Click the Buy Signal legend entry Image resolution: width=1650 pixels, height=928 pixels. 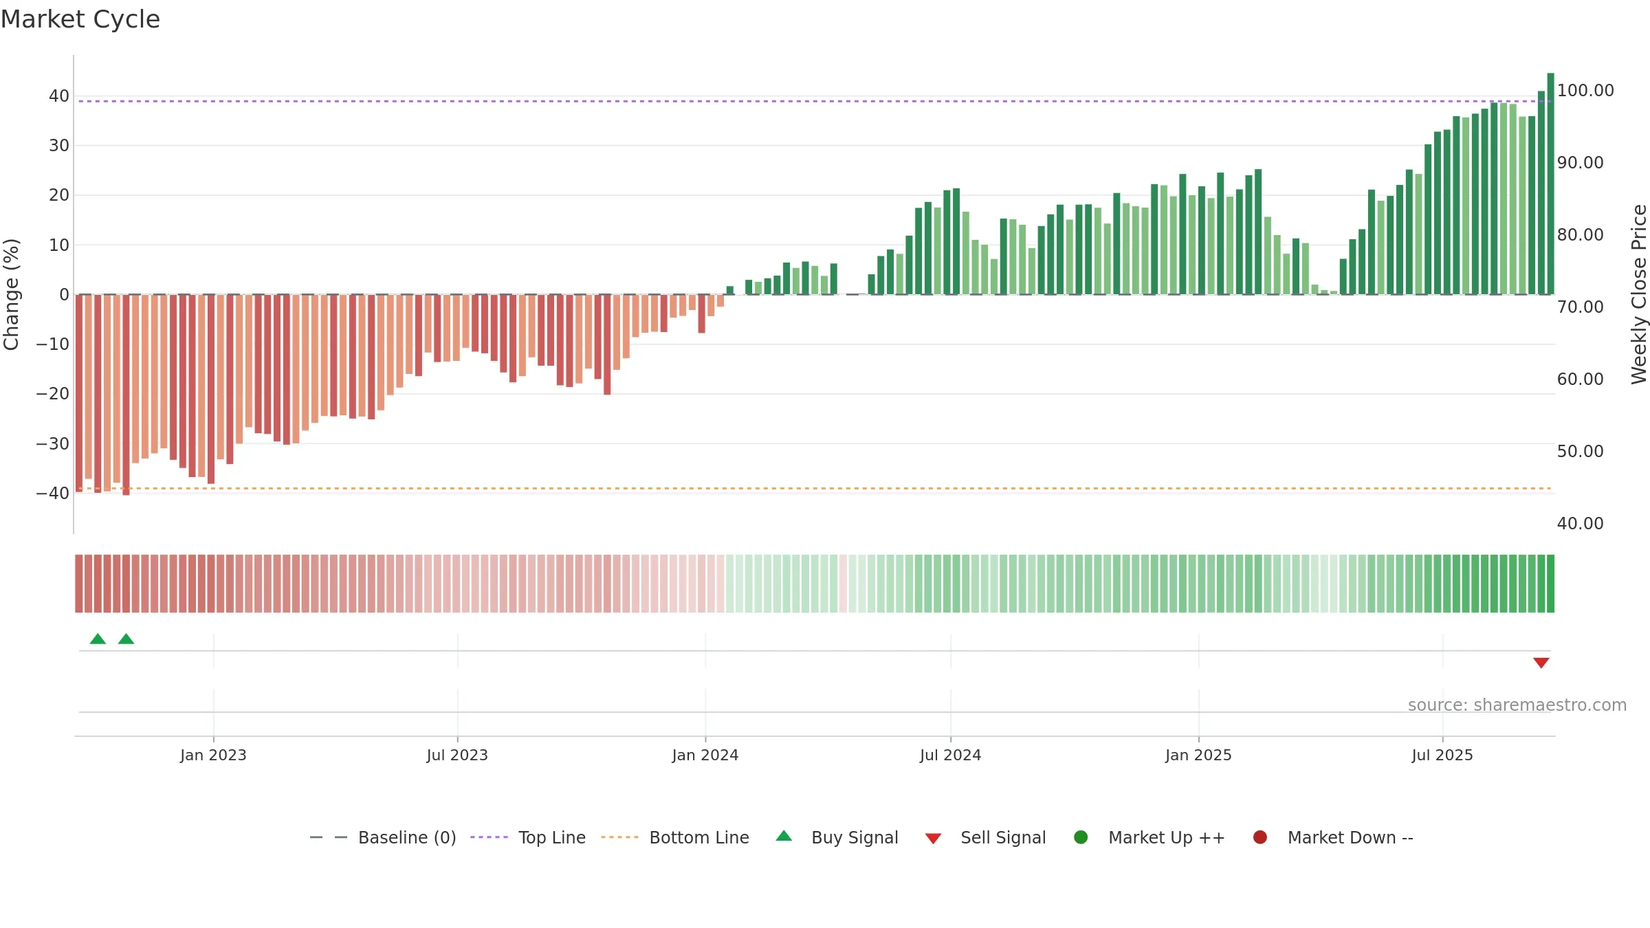tap(837, 837)
